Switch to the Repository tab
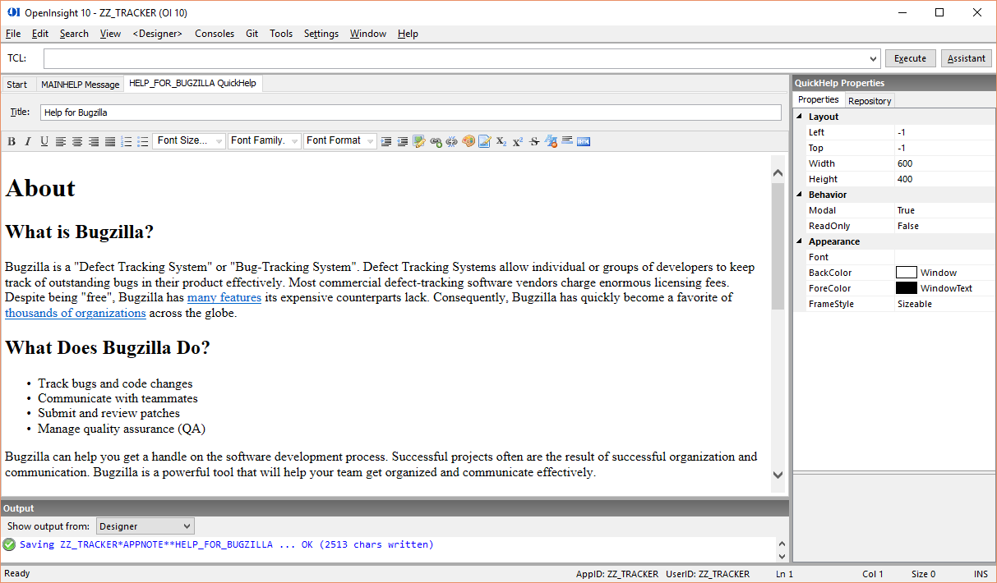Viewport: 997px width, 583px height. click(870, 101)
